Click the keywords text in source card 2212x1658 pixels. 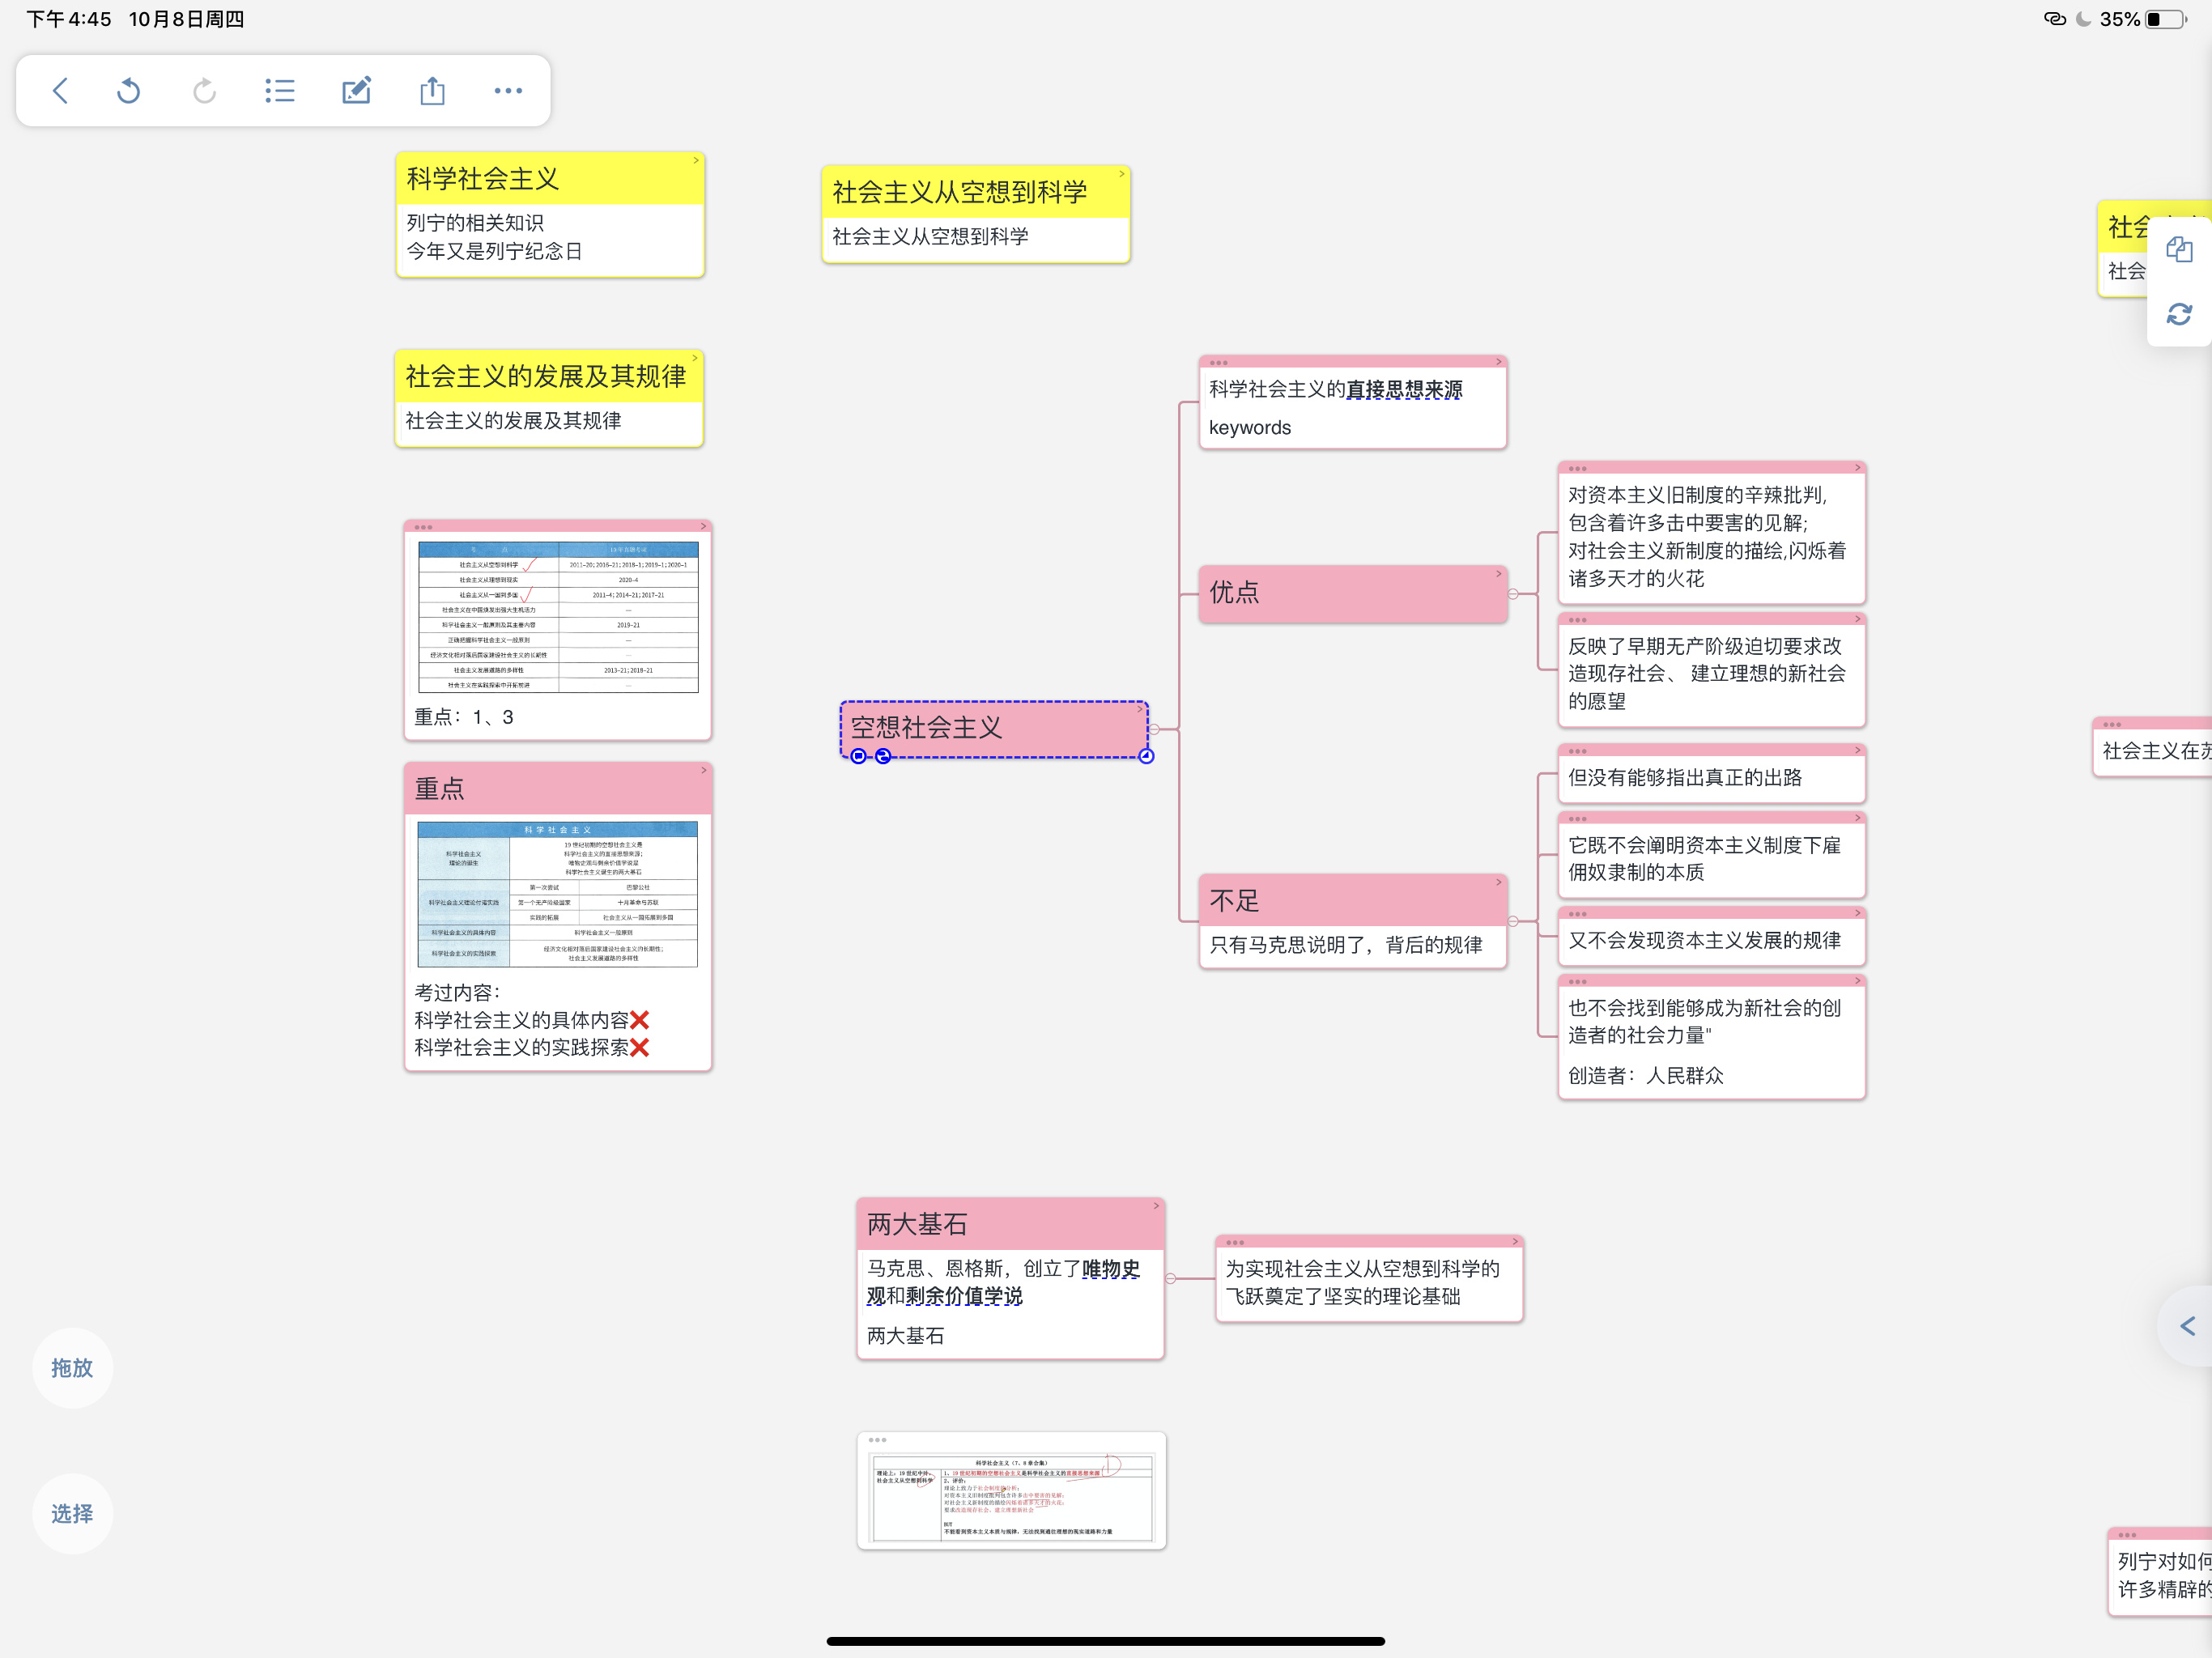(x=1250, y=427)
